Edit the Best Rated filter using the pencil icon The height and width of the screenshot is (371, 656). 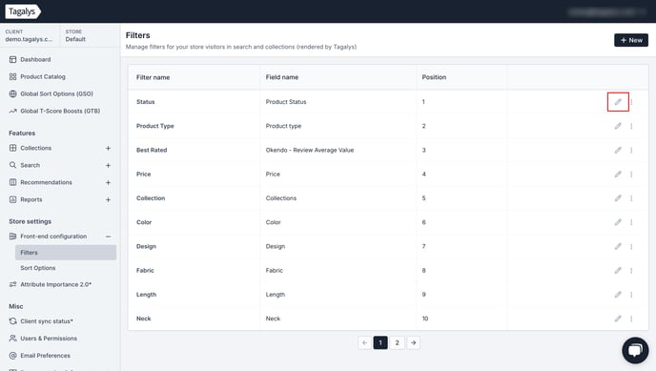tap(618, 150)
